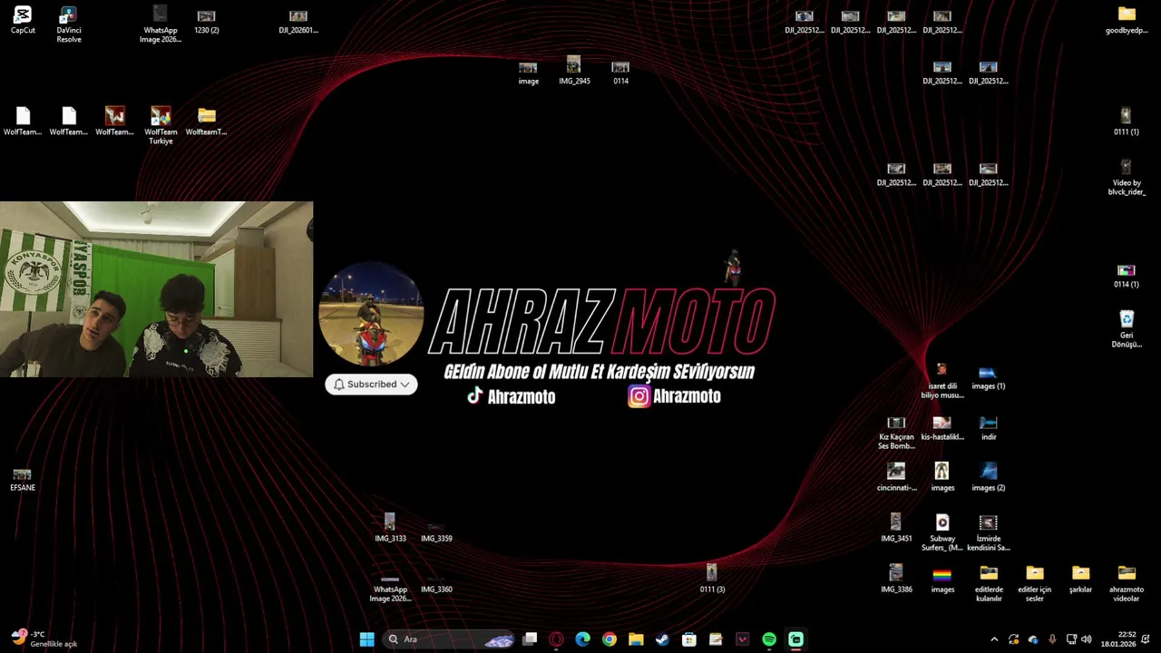Open Spotify from the taskbar
The height and width of the screenshot is (653, 1161).
pos(769,639)
